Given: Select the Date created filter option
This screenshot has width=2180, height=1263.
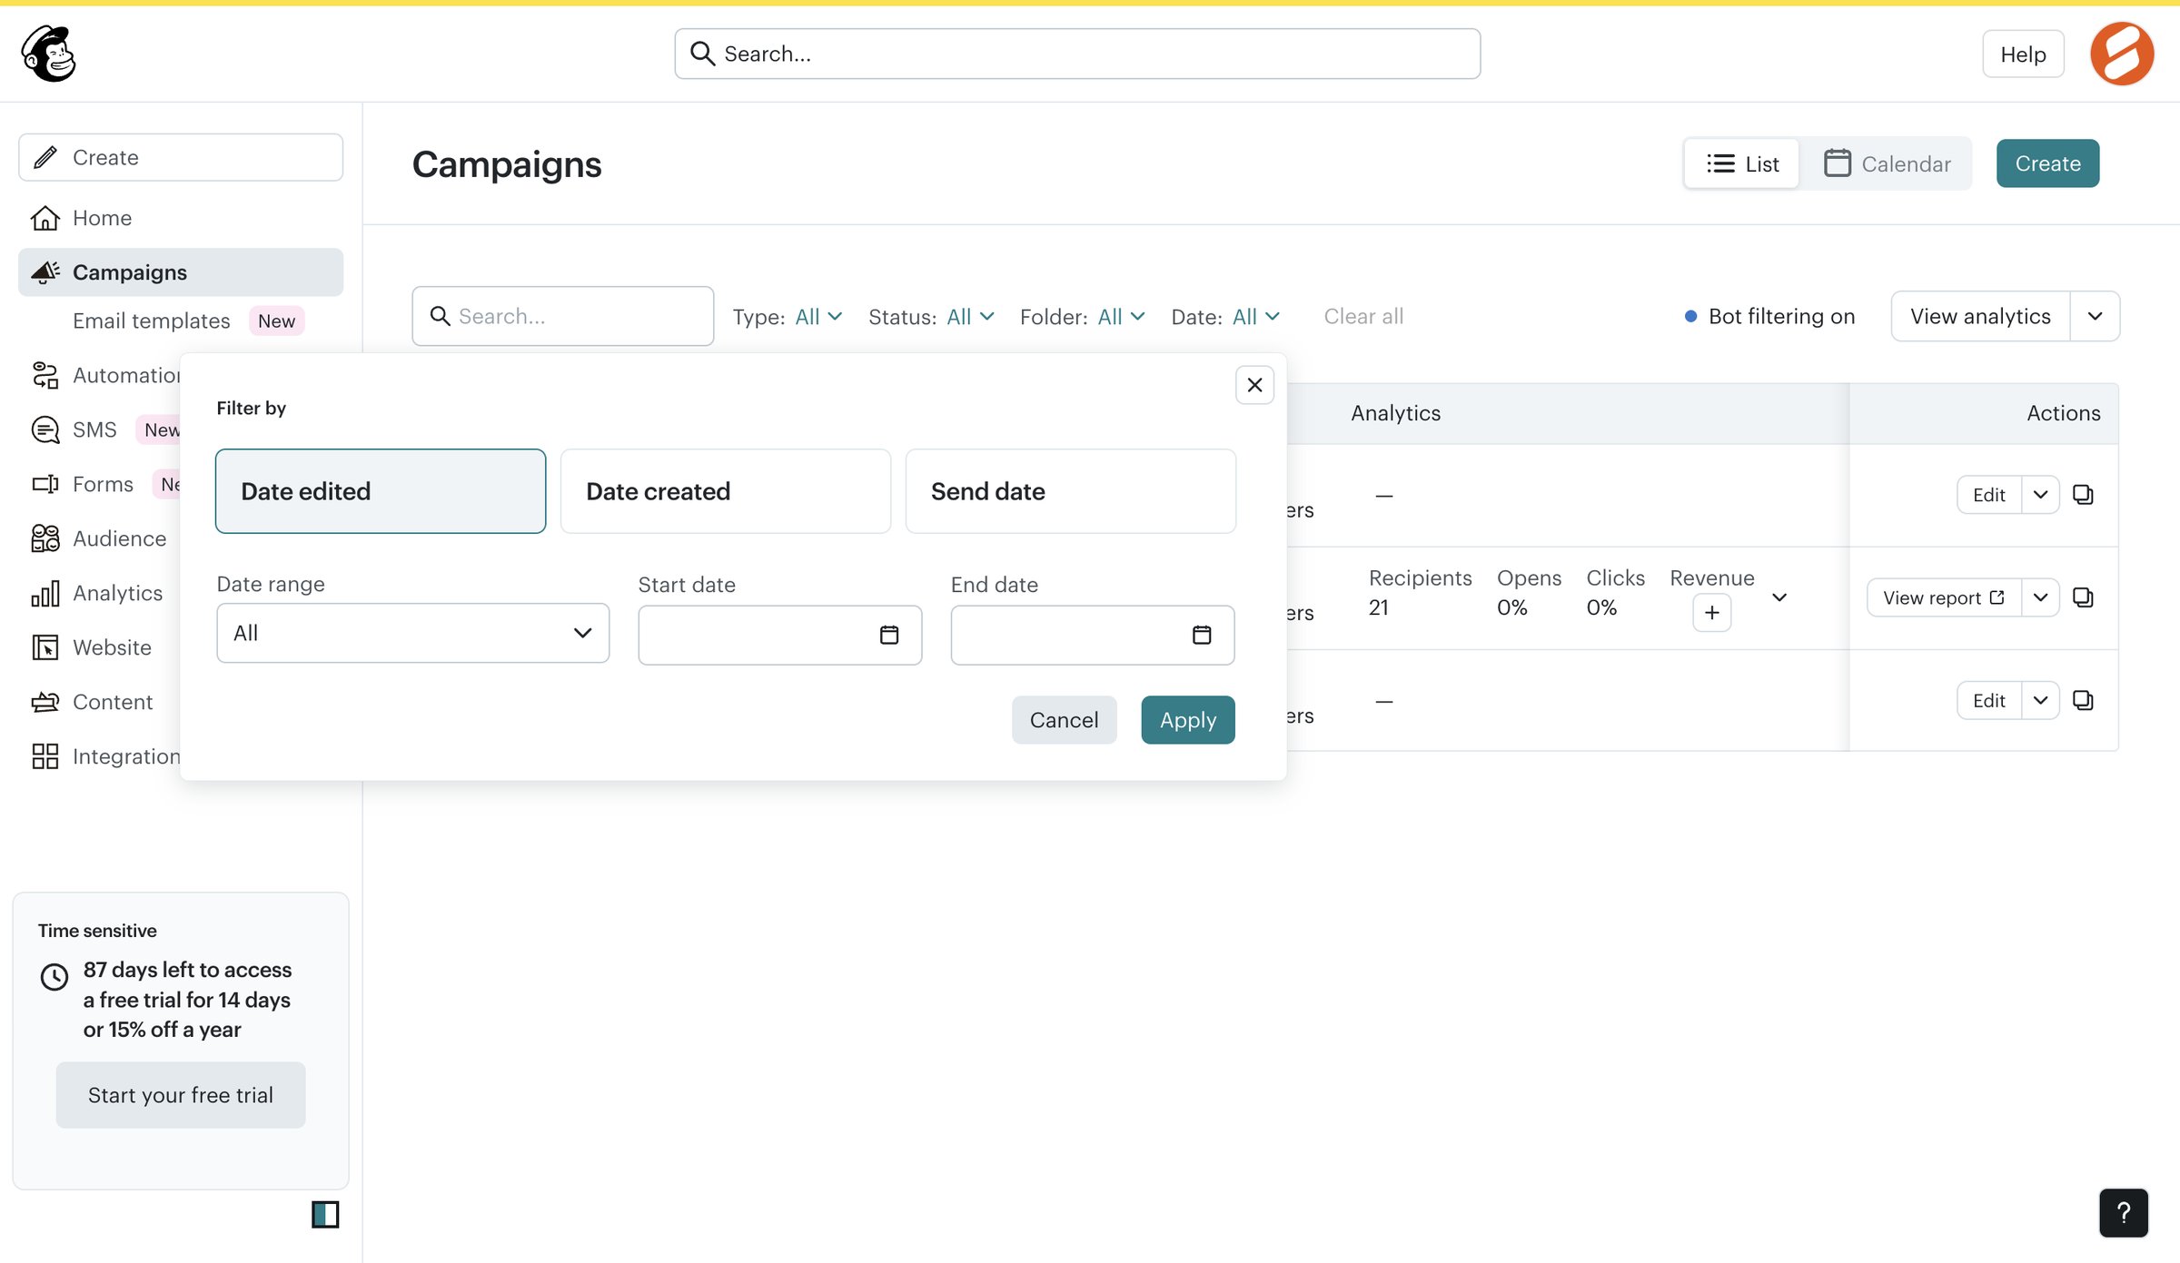Looking at the screenshot, I should point(726,491).
